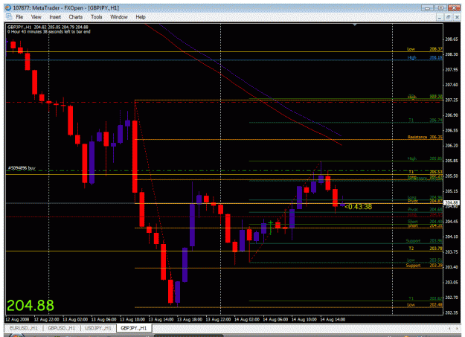
Task: Click the T2 203.78 level label
Action: (426, 248)
